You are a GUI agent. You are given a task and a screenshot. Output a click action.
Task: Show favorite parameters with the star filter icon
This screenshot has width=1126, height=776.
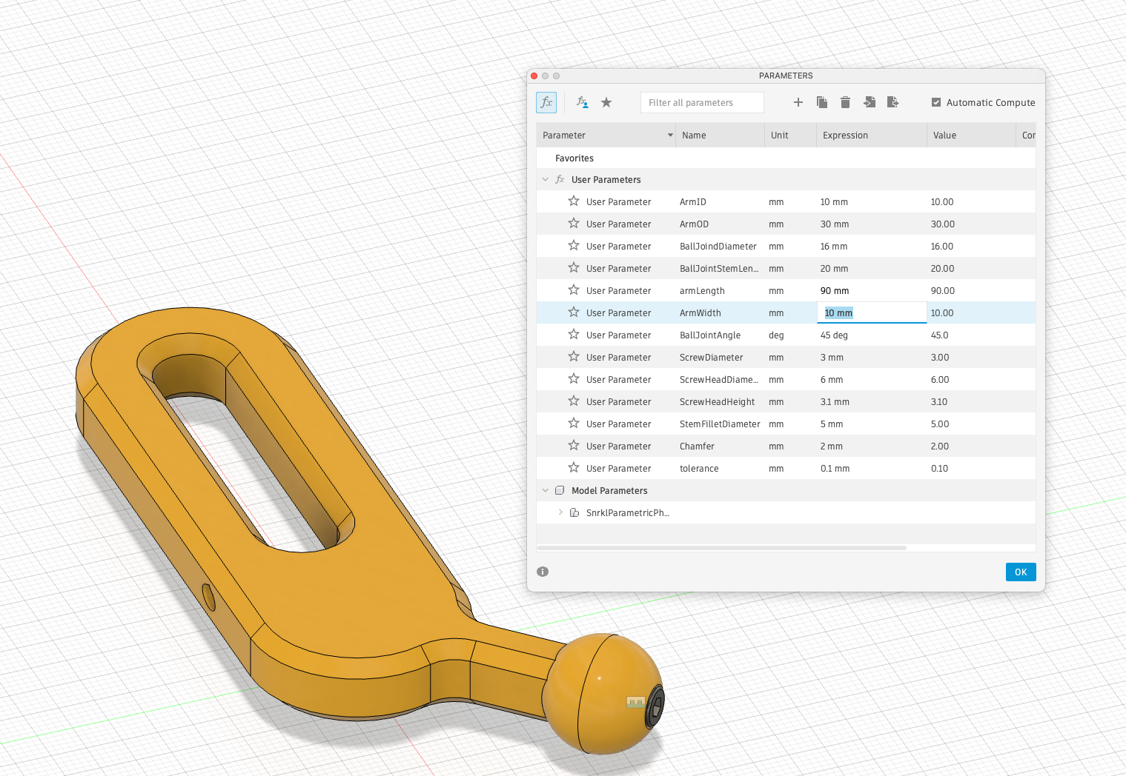tap(606, 102)
